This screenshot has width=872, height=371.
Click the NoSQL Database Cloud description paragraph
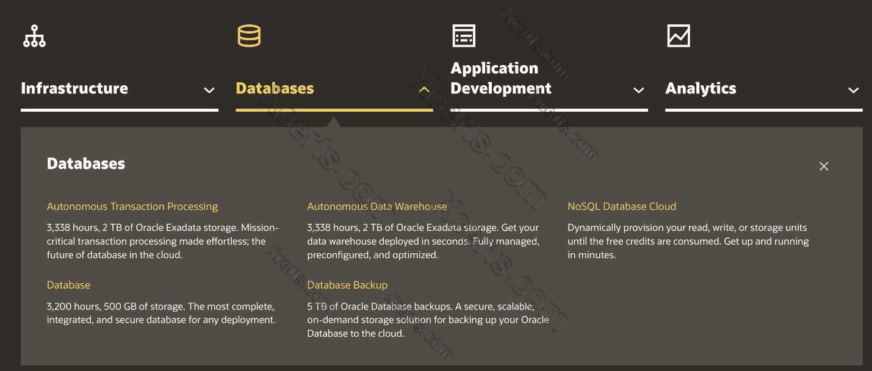click(x=688, y=241)
